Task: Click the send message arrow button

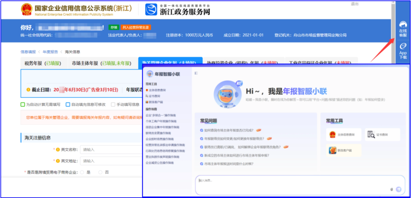Action: point(399,189)
